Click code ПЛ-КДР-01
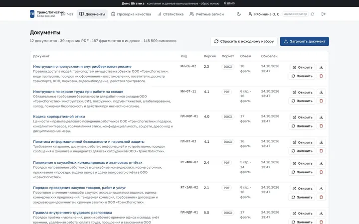359x224 pixels. (x=189, y=213)
